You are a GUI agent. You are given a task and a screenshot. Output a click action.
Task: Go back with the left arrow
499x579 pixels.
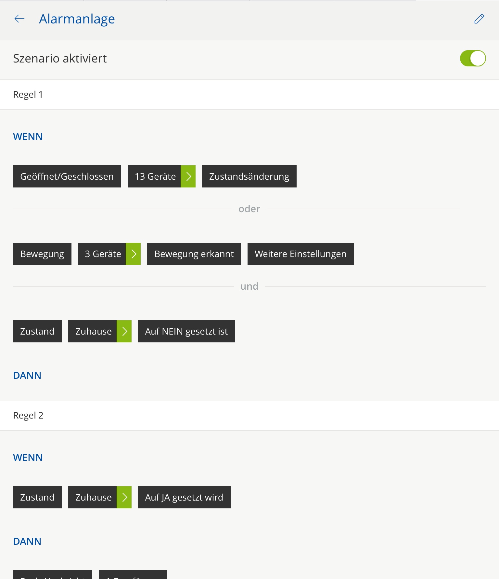[19, 19]
